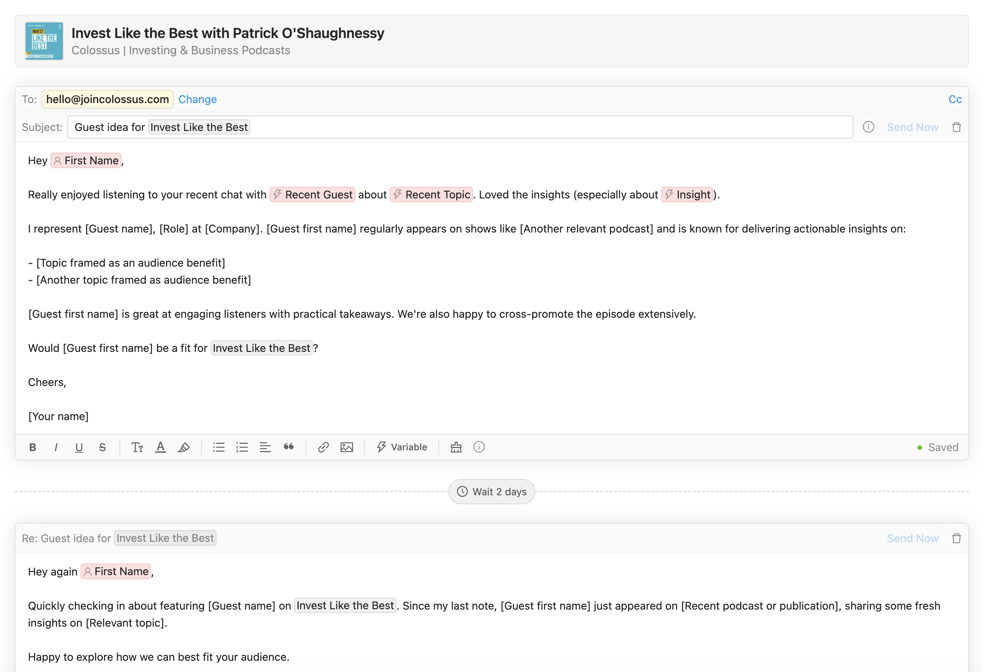Toggle bold formatting in the toolbar
The width and height of the screenshot is (983, 672).
click(x=33, y=447)
